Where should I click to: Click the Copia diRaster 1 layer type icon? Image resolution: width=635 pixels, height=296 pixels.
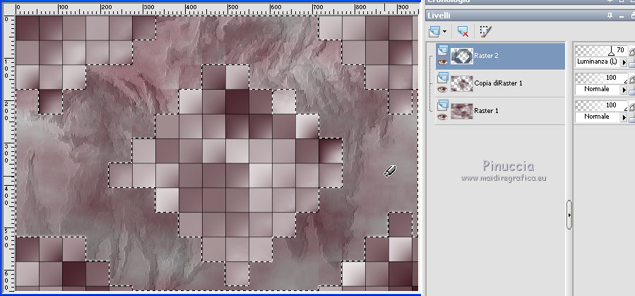(x=442, y=77)
